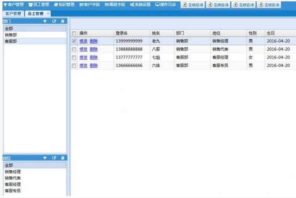
Task: Add a new position with 岗位 plus icon
Action: (45, 158)
